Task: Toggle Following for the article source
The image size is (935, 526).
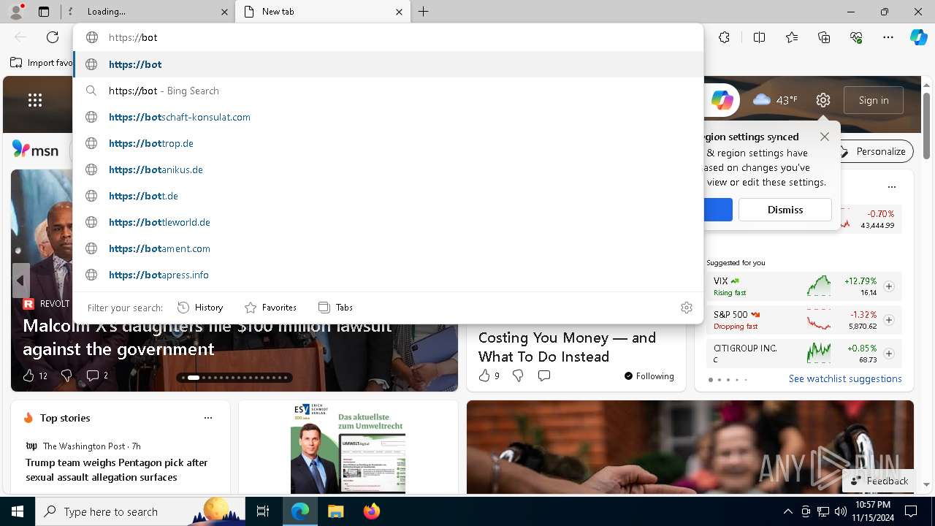Action: (649, 376)
